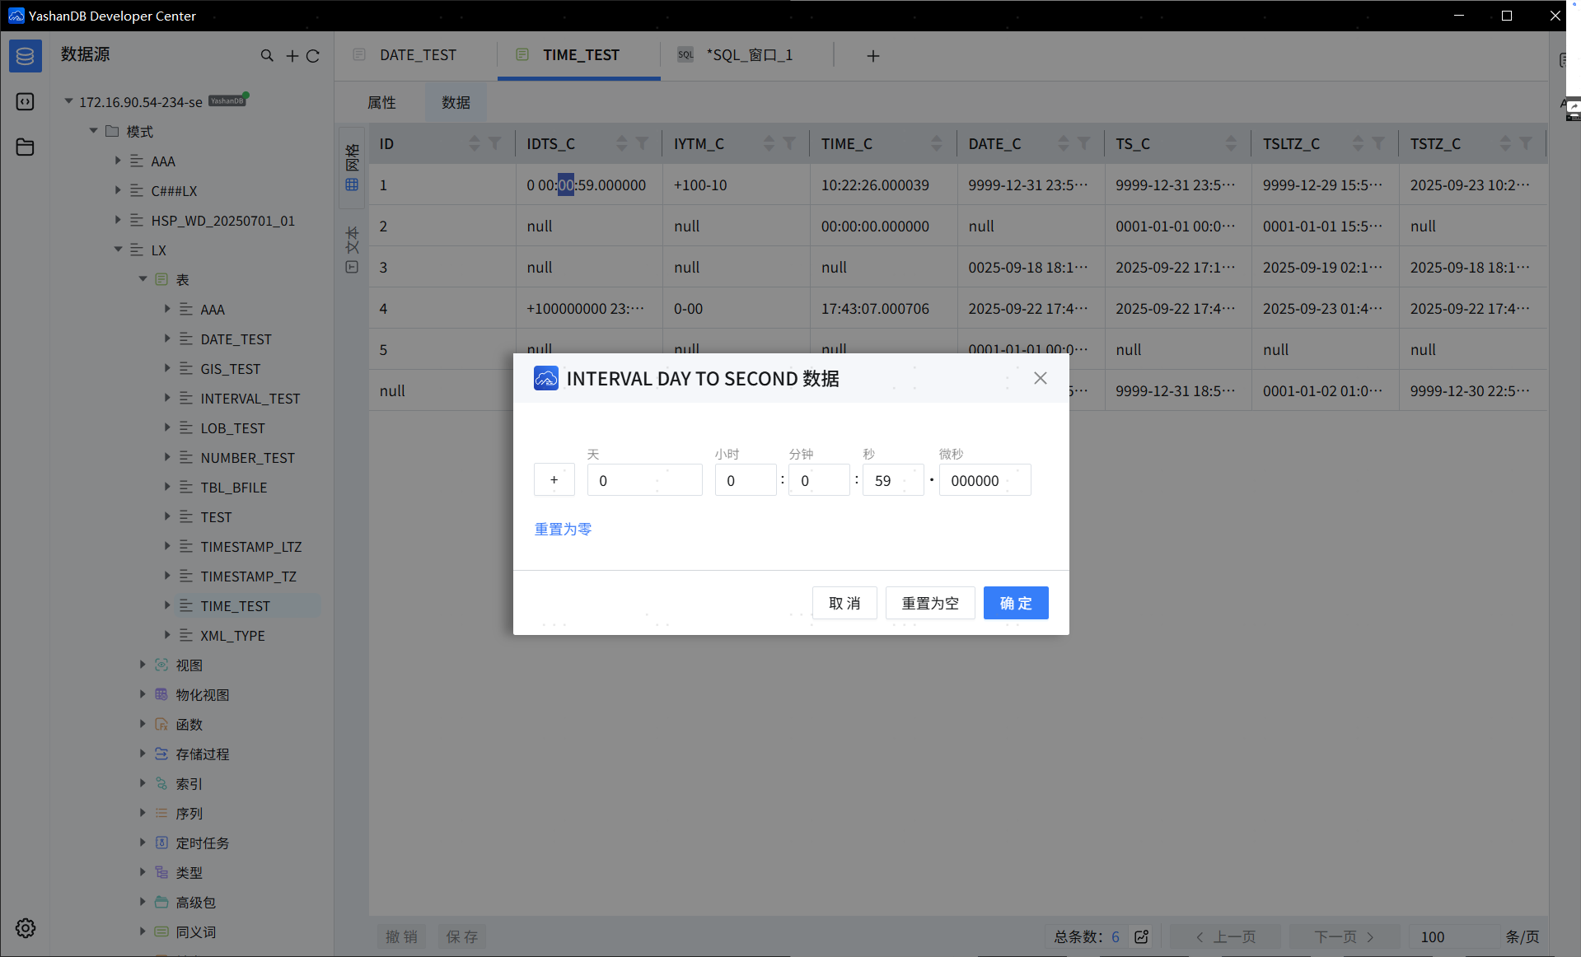Image resolution: width=1581 pixels, height=957 pixels.
Task: Open settings gear at bottom left
Action: coord(25,928)
